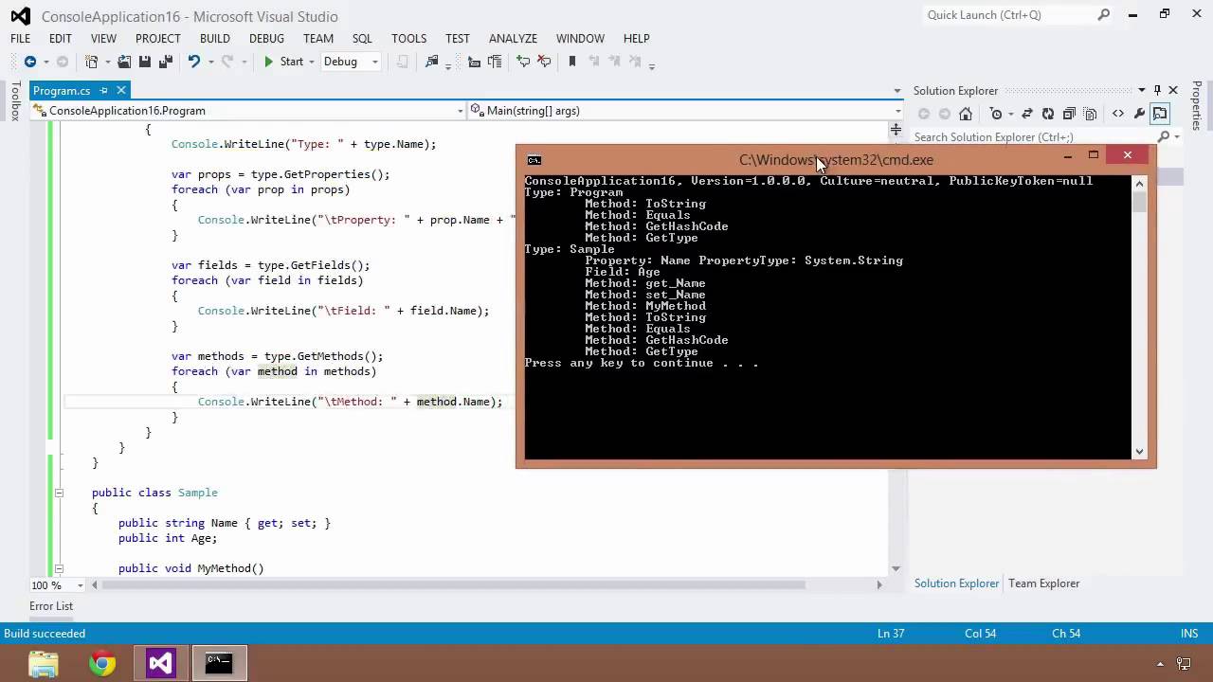Open File Explorer from the taskbar
The image size is (1213, 682).
44,663
